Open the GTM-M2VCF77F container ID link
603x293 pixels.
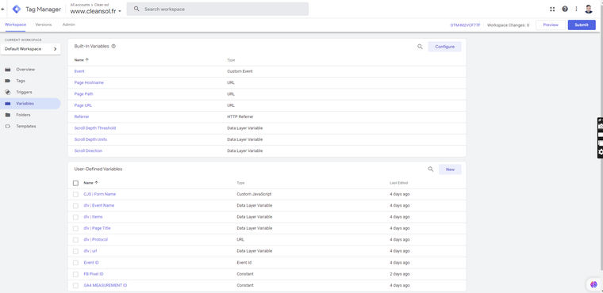click(x=465, y=25)
